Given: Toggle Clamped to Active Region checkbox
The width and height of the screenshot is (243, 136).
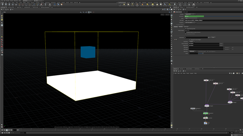Looking at the screenshot, I should (x=189, y=40).
